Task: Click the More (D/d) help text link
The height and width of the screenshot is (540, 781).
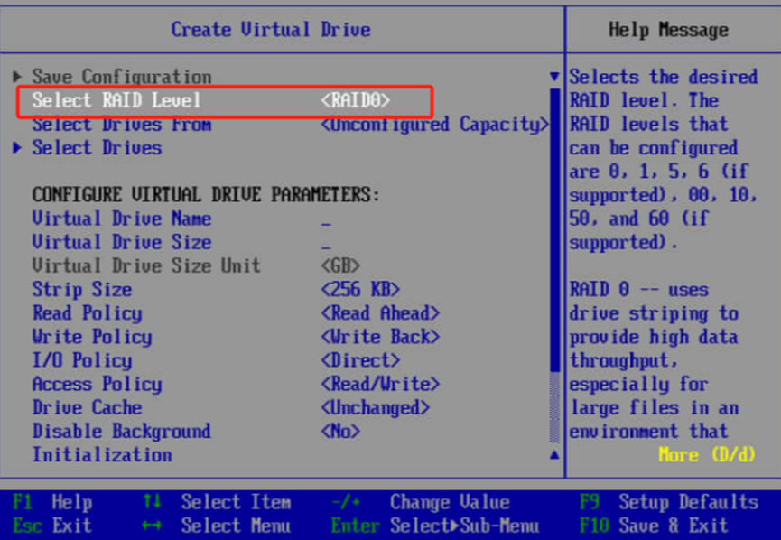Action: [706, 455]
